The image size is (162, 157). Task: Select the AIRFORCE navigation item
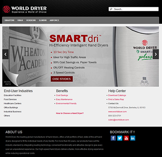point(54,20)
